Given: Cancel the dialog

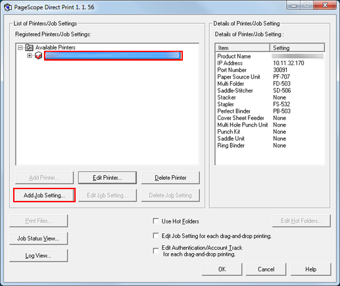Looking at the screenshot, I should [x=266, y=269].
